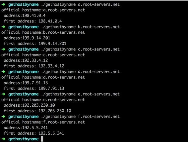Click the green arrow on the b.root-servers.net command line
This screenshot has width=188, height=142.
click(3, 27)
